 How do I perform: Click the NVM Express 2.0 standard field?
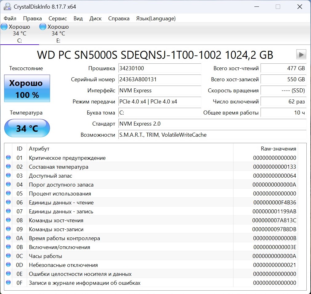213,124
